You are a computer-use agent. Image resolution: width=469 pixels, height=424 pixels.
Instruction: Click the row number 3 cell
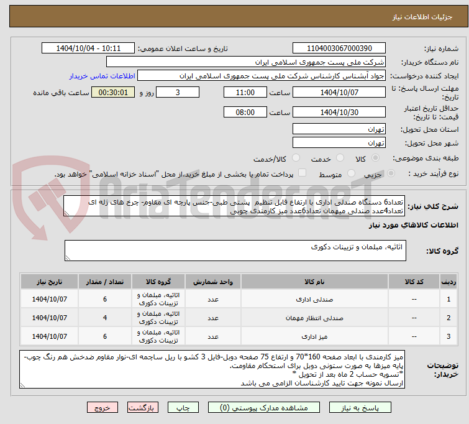449,336
